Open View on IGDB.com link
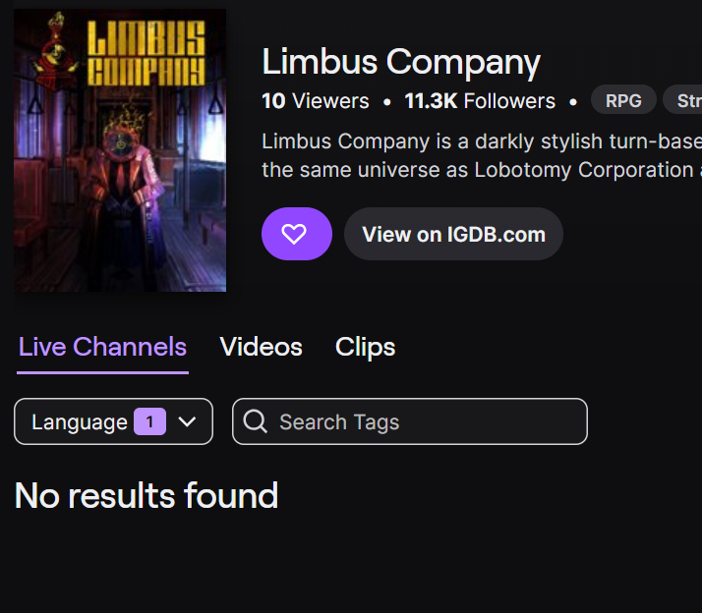The width and height of the screenshot is (702, 613). (x=453, y=234)
